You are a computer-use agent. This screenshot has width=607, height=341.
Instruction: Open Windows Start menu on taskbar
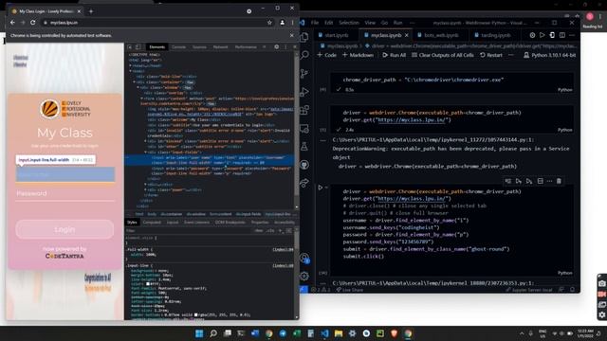pos(199,333)
